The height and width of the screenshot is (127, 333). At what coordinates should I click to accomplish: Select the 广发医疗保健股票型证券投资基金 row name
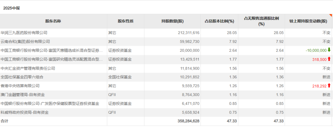pos(50,104)
